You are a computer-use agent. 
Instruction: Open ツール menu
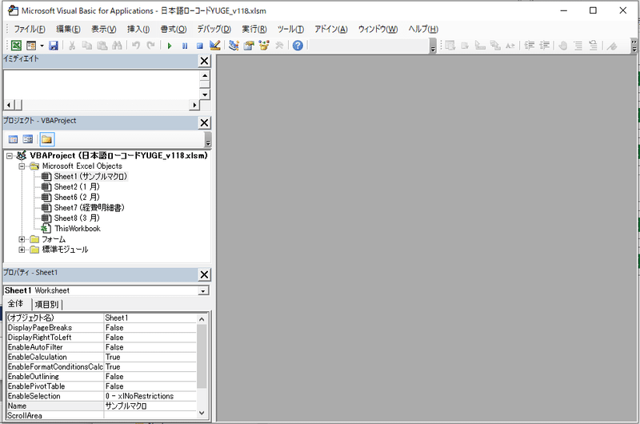(x=290, y=29)
